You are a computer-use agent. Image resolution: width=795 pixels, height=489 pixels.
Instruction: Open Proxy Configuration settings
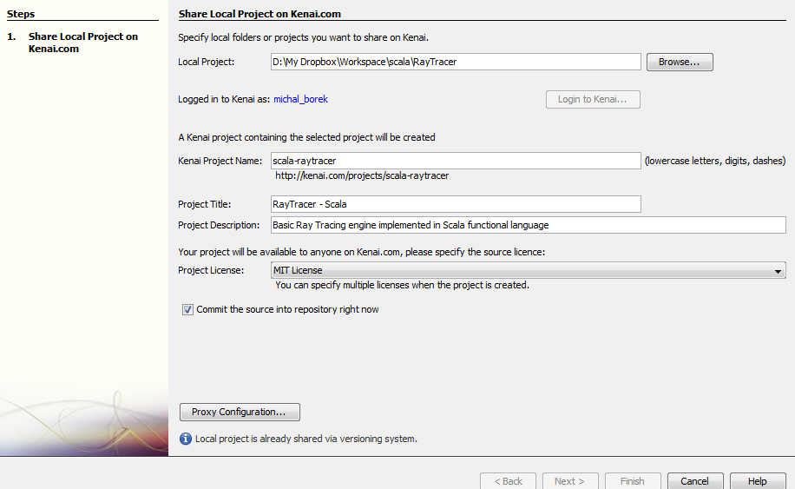(240, 412)
